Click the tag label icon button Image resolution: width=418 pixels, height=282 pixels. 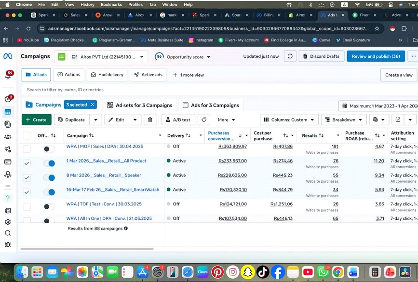coord(204,120)
